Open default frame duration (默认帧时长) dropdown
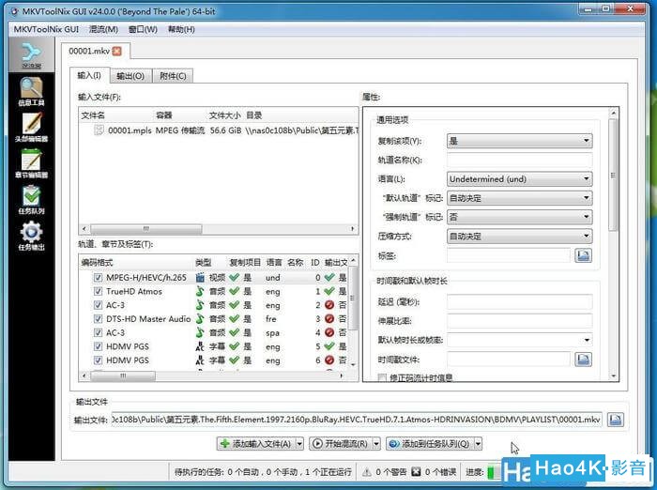Screen dimensions: 657x490 [520, 340]
